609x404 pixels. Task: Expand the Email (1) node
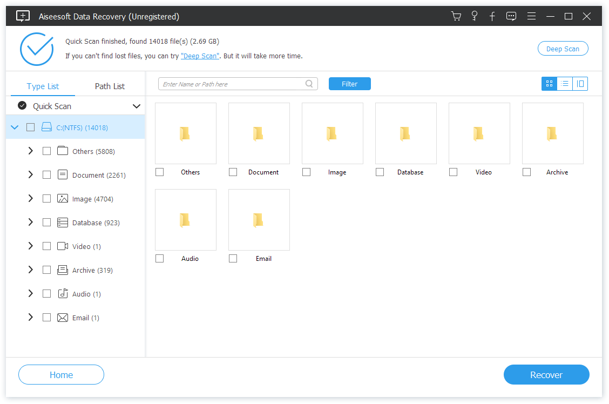(x=31, y=318)
